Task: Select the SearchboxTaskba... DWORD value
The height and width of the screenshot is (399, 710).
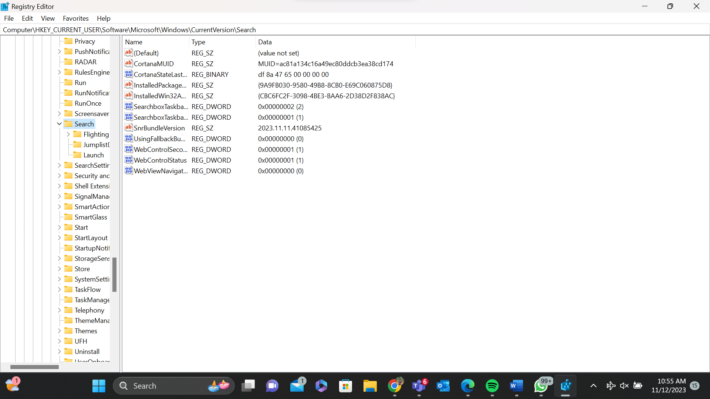Action: pyautogui.click(x=160, y=106)
